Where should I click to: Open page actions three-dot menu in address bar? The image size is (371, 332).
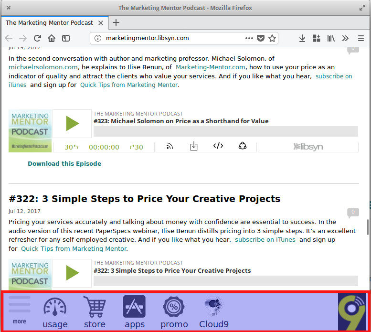click(249, 38)
